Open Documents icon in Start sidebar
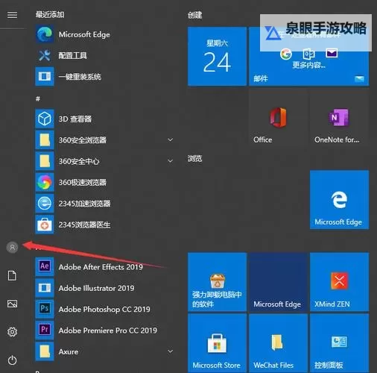The width and height of the screenshot is (377, 373). [x=12, y=275]
